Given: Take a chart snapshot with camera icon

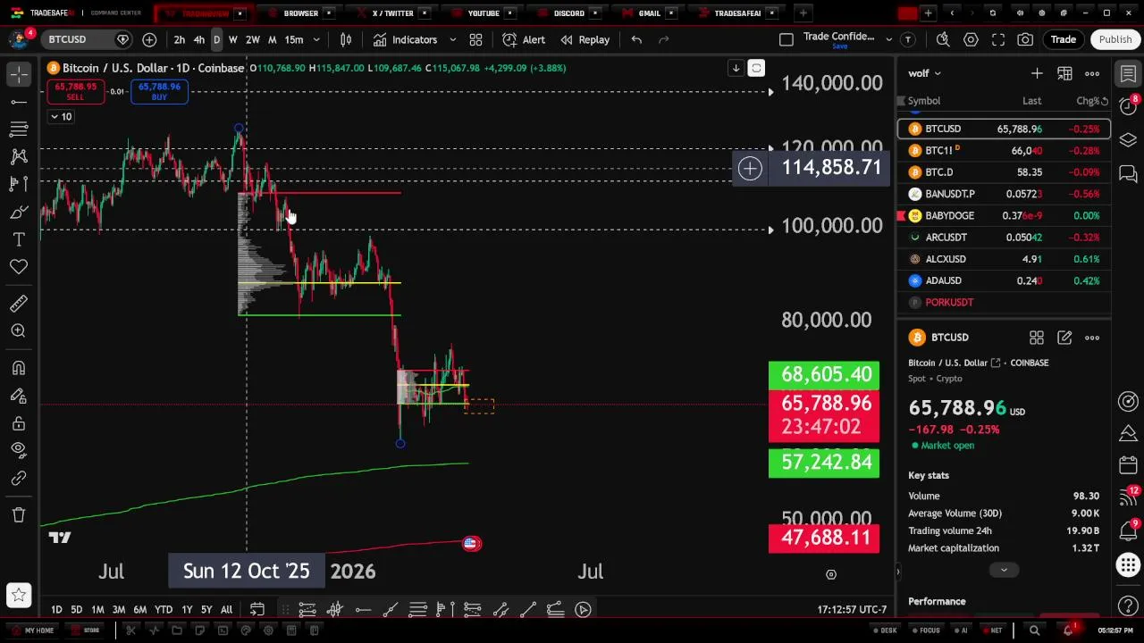Looking at the screenshot, I should point(1025,39).
